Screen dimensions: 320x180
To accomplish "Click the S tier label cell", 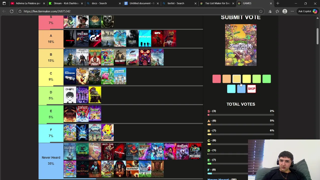I will pyautogui.click(x=51, y=22).
